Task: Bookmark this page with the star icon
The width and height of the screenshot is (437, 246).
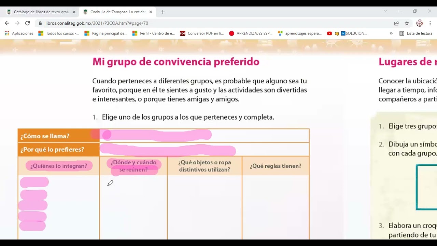Action: [x=407, y=23]
